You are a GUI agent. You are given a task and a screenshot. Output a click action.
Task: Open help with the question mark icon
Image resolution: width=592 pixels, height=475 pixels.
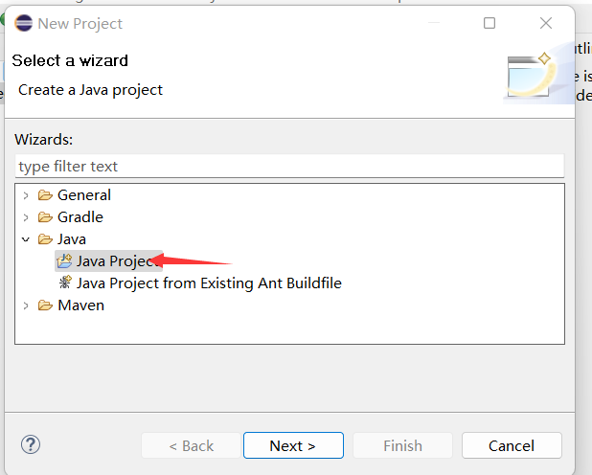(31, 444)
